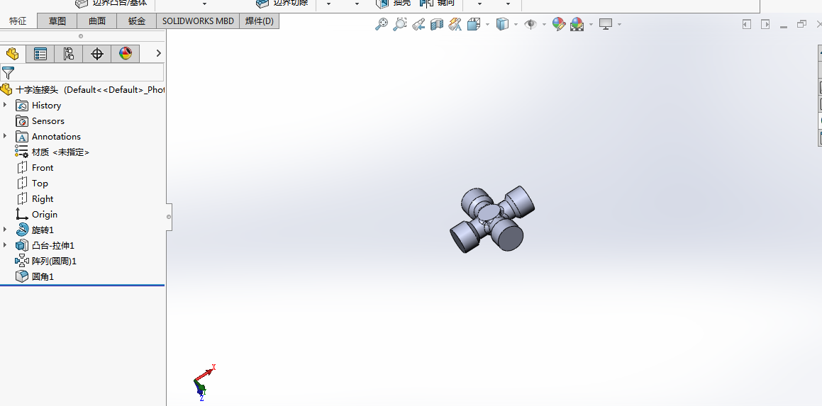Image resolution: width=822 pixels, height=406 pixels.
Task: Open View Orientation dropdown arrow
Action: pyautogui.click(x=487, y=24)
